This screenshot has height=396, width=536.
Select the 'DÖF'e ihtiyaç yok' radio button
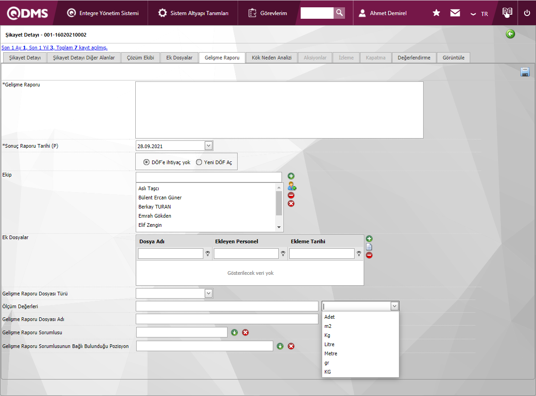(x=146, y=162)
